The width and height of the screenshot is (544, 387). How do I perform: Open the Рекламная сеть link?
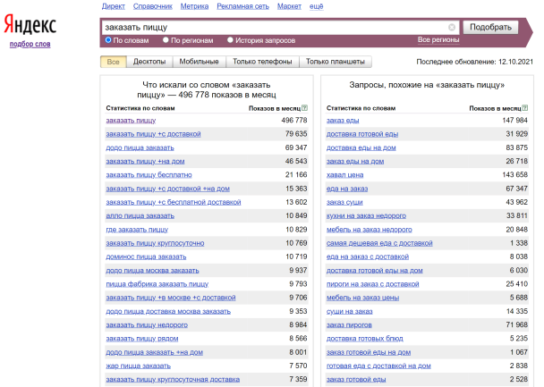point(242,6)
